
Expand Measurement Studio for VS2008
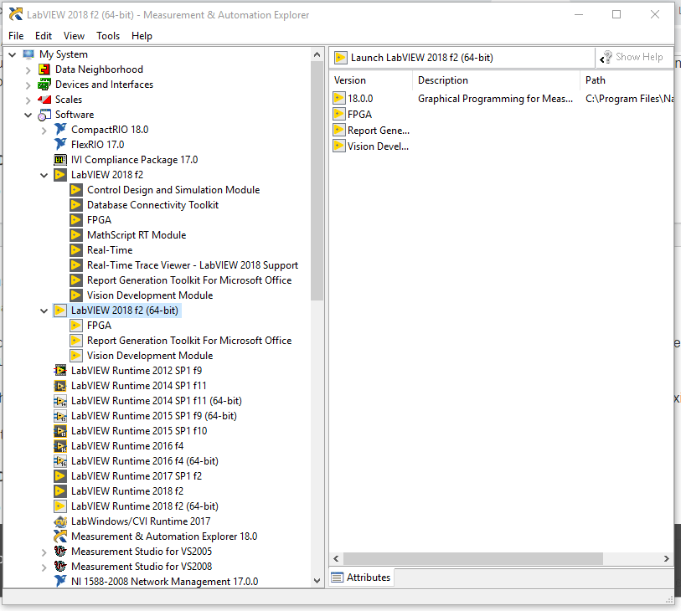(x=44, y=567)
